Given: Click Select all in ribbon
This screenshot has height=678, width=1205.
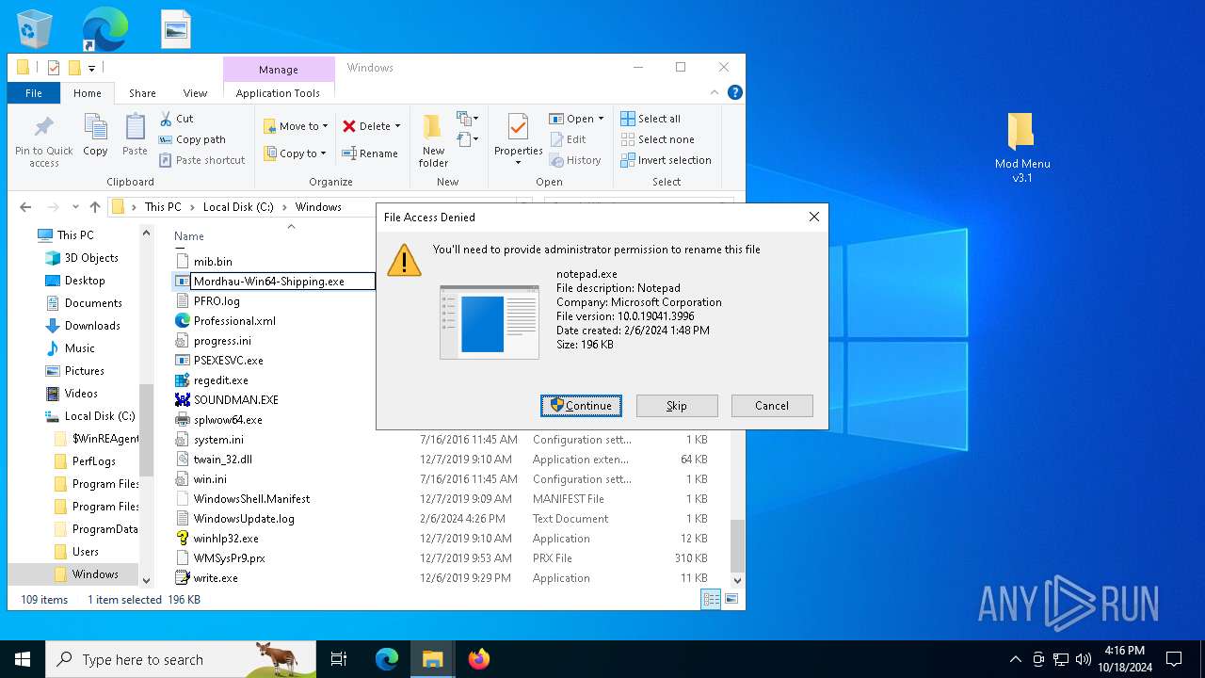Looking at the screenshot, I should coord(651,119).
